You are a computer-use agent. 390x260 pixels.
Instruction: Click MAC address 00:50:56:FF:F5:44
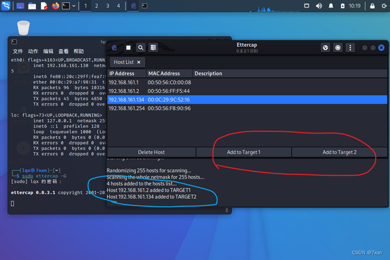pyautogui.click(x=169, y=91)
